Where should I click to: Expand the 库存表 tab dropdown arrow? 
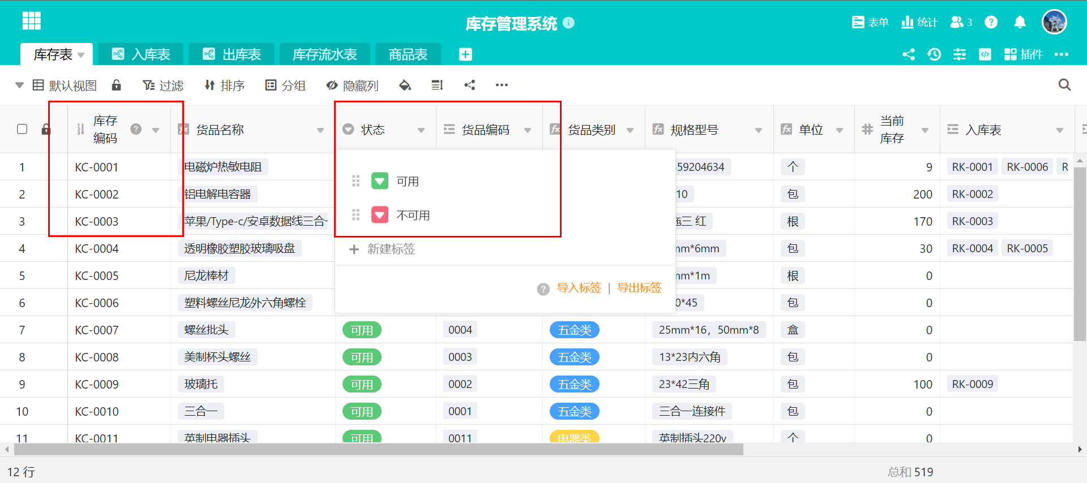click(x=81, y=55)
